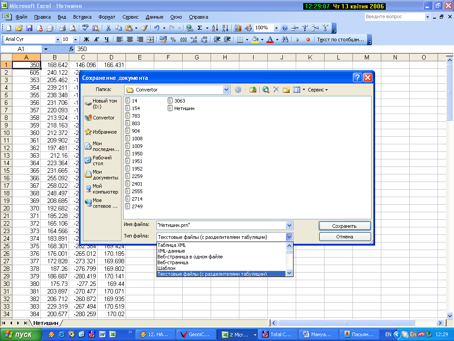The width and height of the screenshot is (454, 341).
Task: Click the Merge and Center icon
Action: click(x=150, y=40)
